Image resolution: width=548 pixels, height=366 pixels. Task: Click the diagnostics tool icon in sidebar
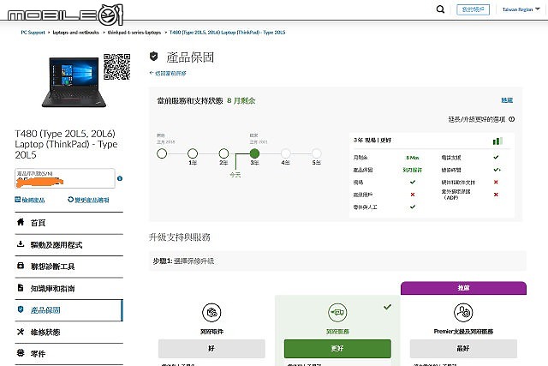21,266
